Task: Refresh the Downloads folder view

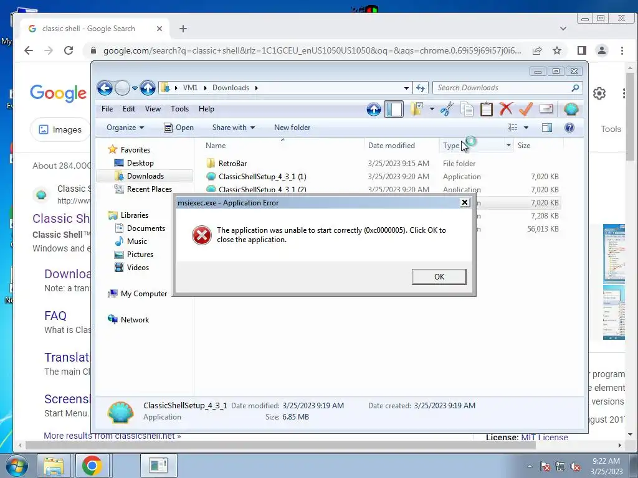Action: [x=421, y=88]
